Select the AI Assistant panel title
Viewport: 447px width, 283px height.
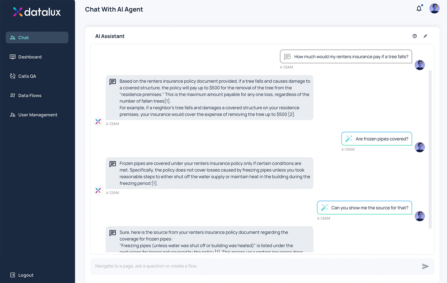click(x=110, y=36)
